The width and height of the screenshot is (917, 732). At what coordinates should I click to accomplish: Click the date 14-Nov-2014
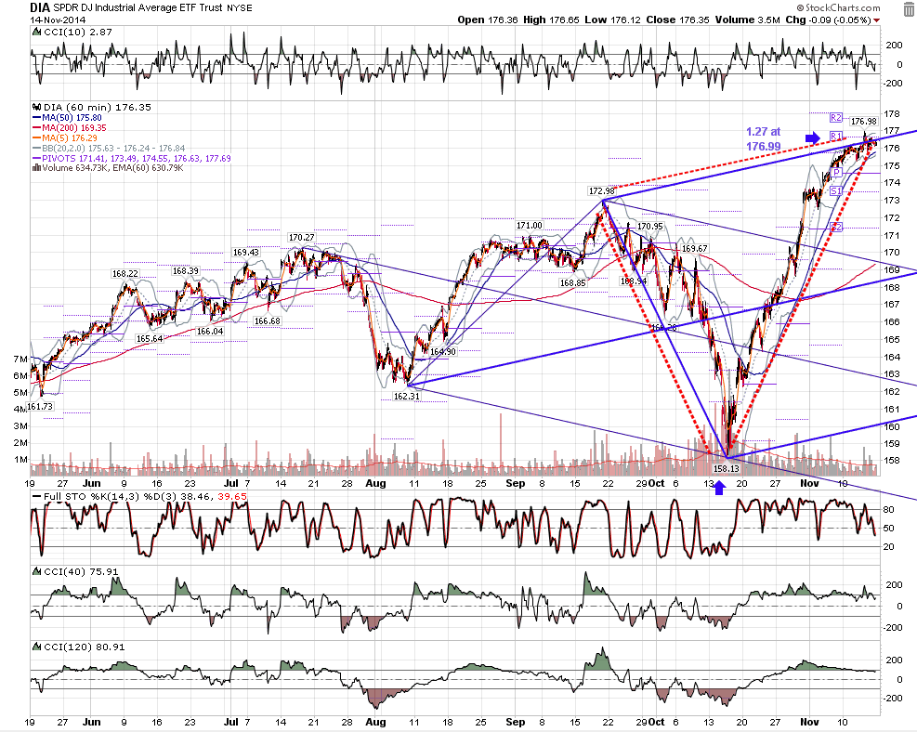click(x=58, y=20)
